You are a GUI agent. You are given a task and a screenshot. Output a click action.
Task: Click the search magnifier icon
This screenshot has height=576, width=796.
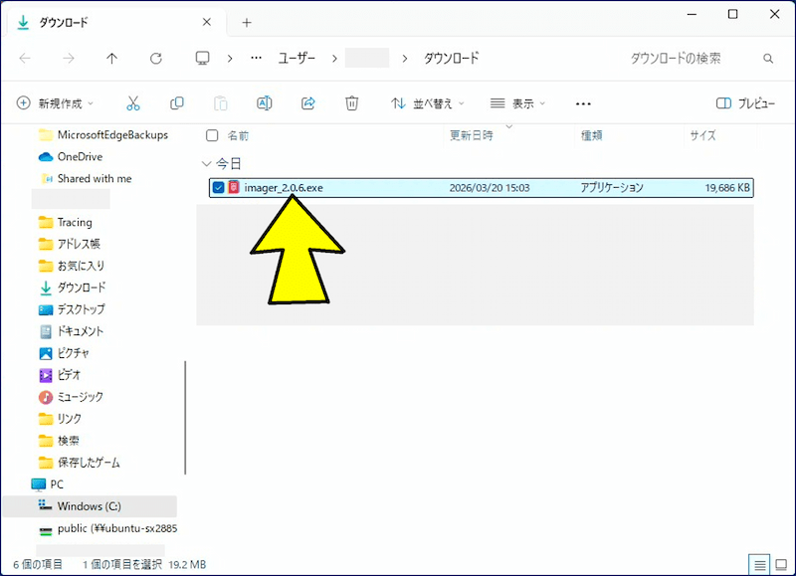[769, 58]
